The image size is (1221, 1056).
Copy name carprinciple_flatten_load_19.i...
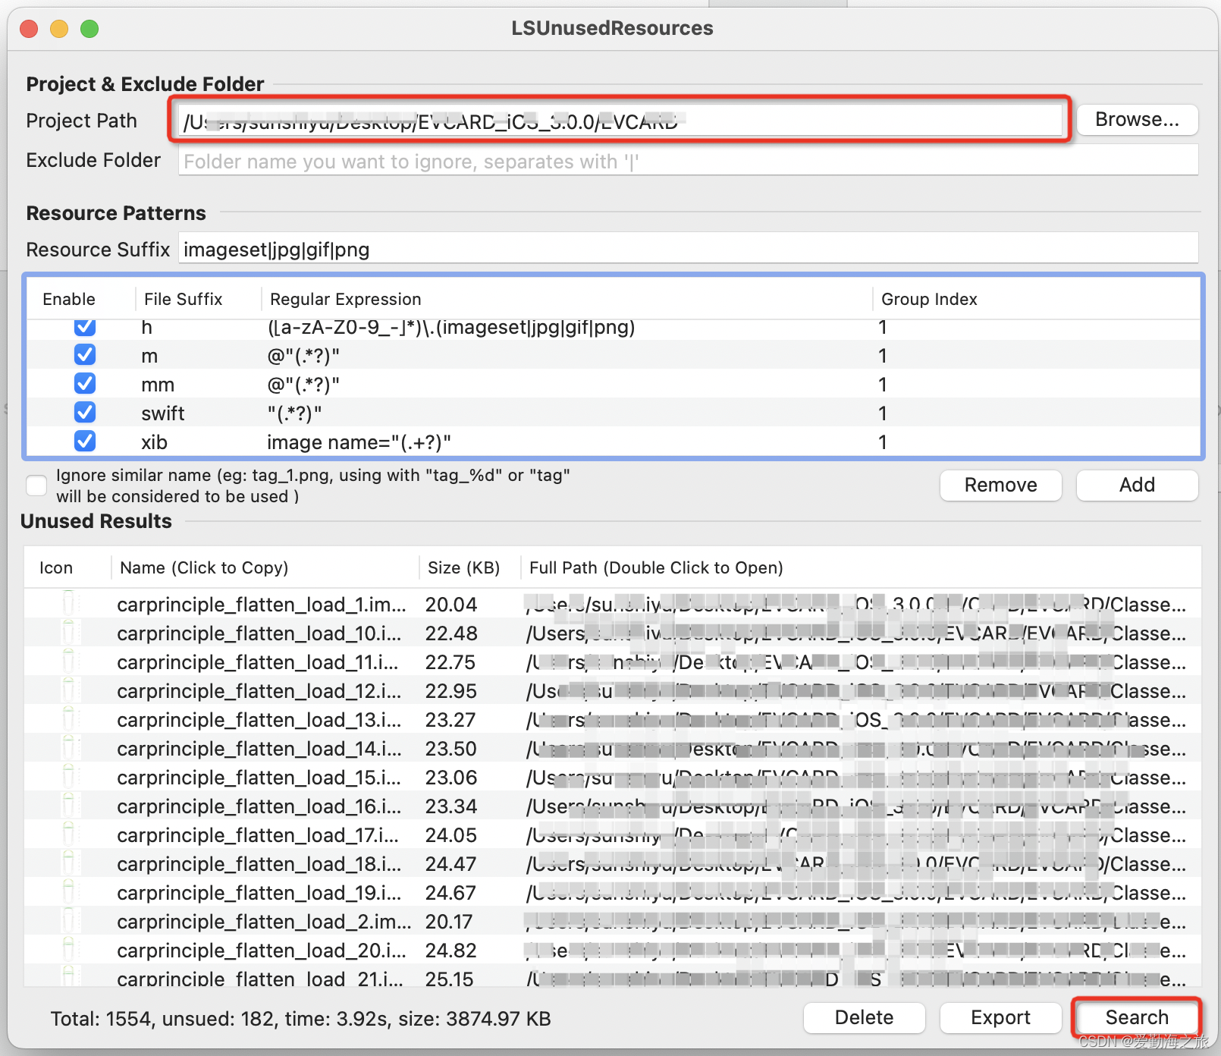pos(259,893)
